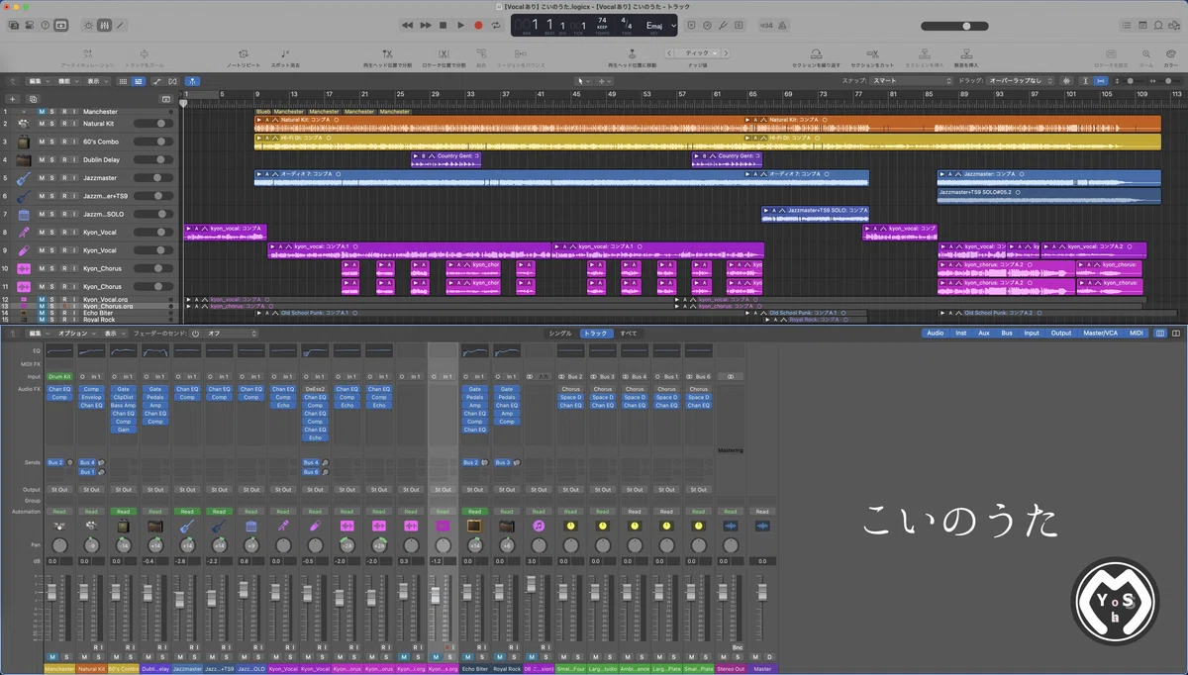Image resolution: width=1188 pixels, height=675 pixels.
Task: Solo the Natural Kit track
Action: pyautogui.click(x=52, y=124)
